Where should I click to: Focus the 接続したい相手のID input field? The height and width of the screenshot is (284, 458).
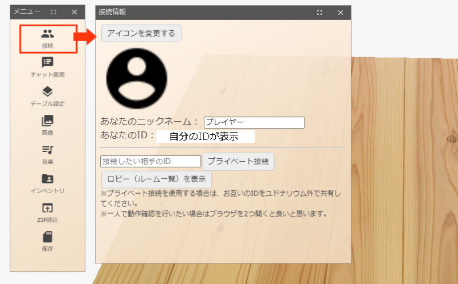click(151, 161)
